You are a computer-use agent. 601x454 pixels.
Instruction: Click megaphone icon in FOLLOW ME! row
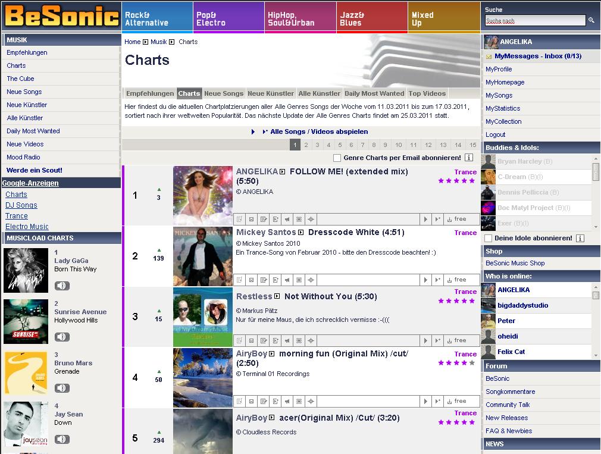coord(287,219)
